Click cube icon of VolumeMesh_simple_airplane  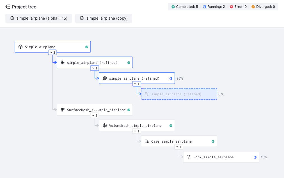coord(105,125)
